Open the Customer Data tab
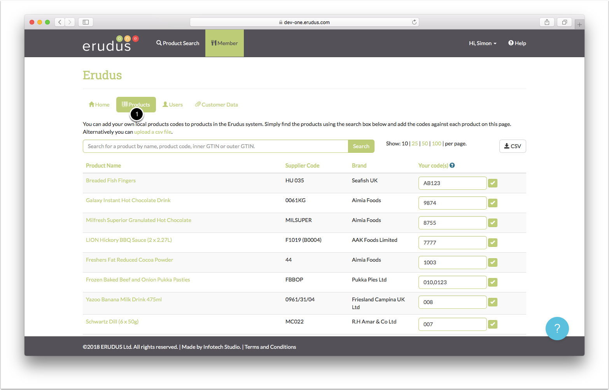Viewport: 609px width, 390px height. coord(217,105)
